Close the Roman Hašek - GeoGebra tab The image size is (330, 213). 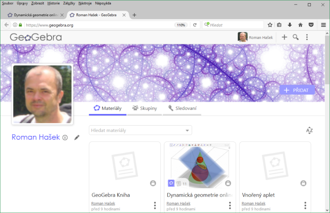124,15
